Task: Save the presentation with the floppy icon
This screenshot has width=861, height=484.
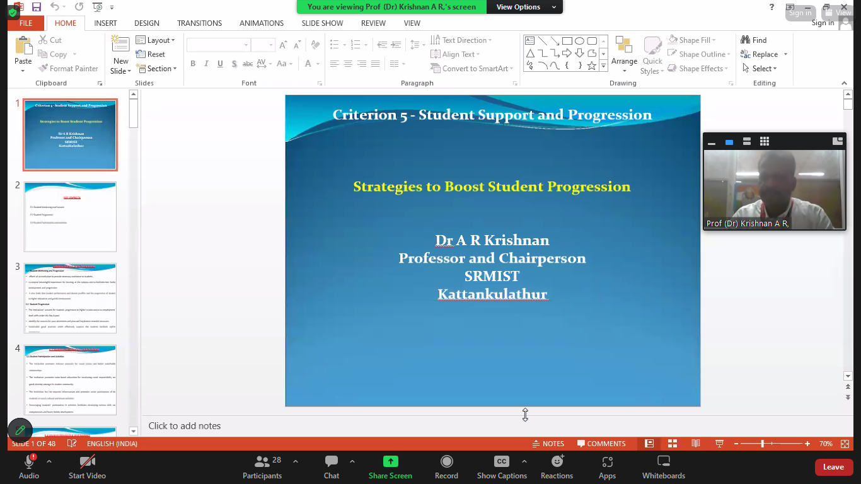Action: click(37, 7)
